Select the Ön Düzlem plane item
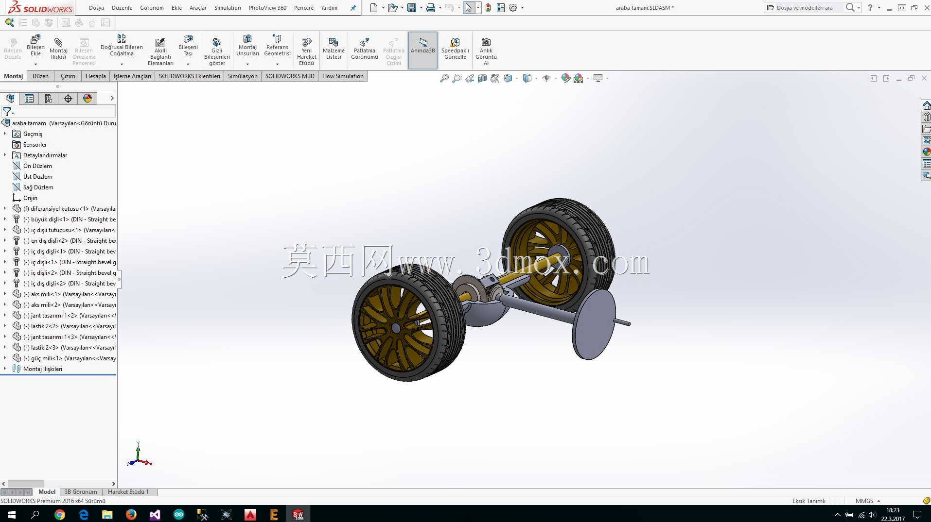The image size is (931, 522). (x=37, y=166)
